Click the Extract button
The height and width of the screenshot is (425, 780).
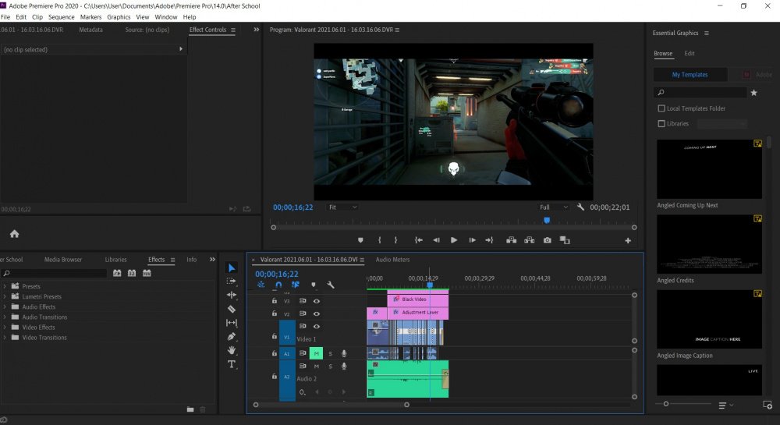(x=530, y=240)
